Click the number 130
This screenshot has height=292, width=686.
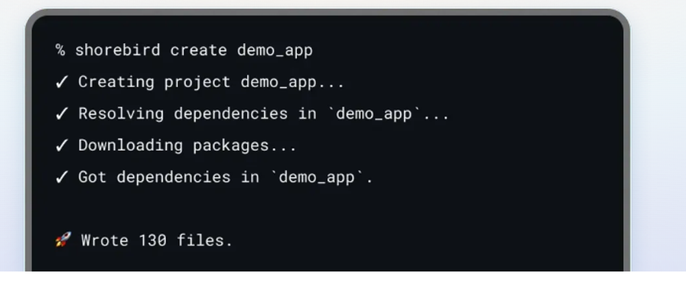[153, 241]
